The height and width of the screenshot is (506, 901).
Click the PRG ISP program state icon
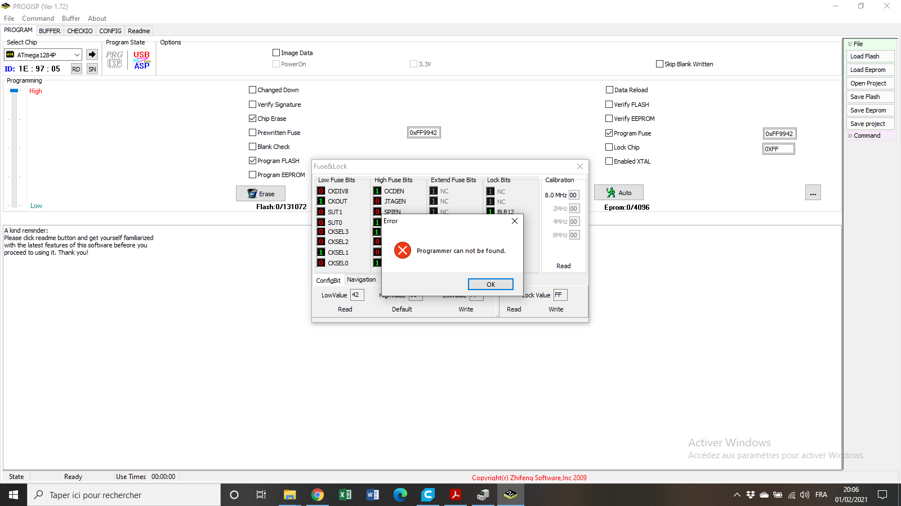point(114,60)
